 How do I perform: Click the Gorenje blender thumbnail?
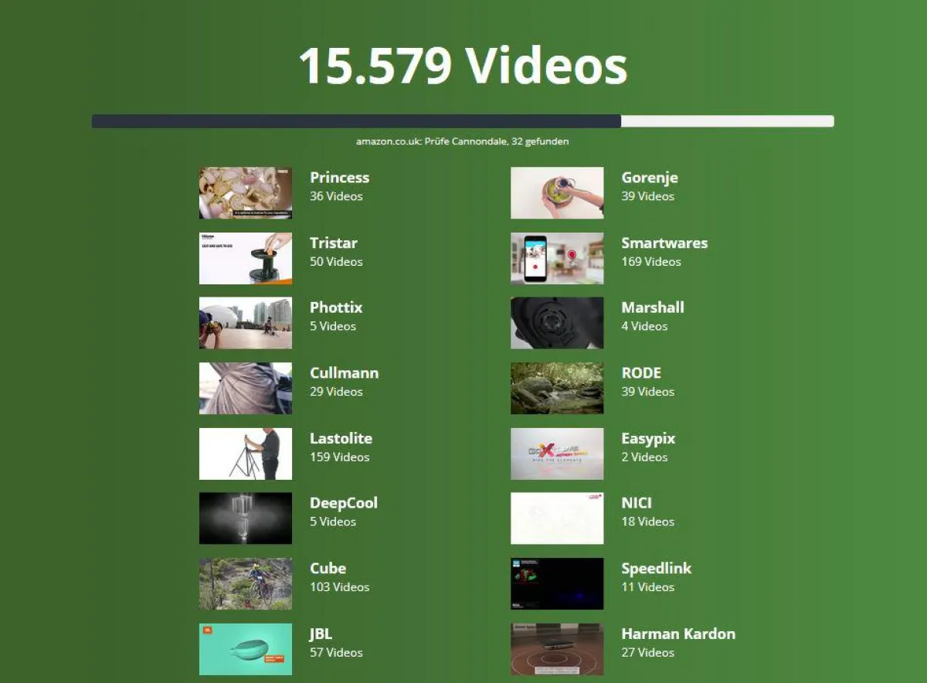[x=556, y=192]
